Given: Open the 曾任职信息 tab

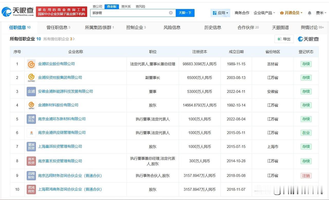Looking at the screenshot, I should point(58,27).
